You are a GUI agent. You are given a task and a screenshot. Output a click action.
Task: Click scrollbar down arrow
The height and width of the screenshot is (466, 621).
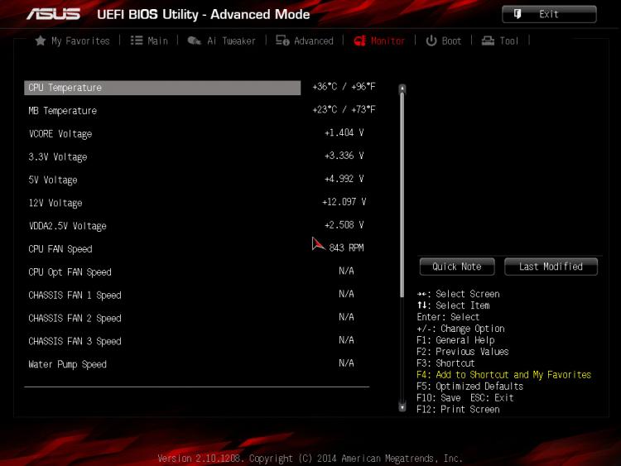coord(402,407)
